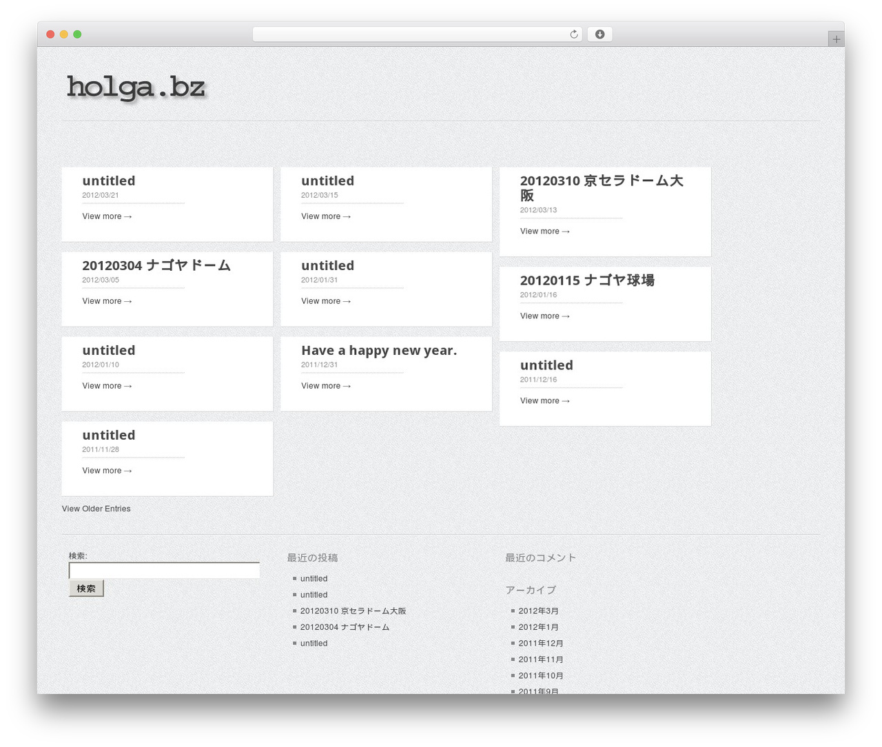The width and height of the screenshot is (882, 747).
Task: View more of the 2012/01/31 post
Action: coord(326,301)
